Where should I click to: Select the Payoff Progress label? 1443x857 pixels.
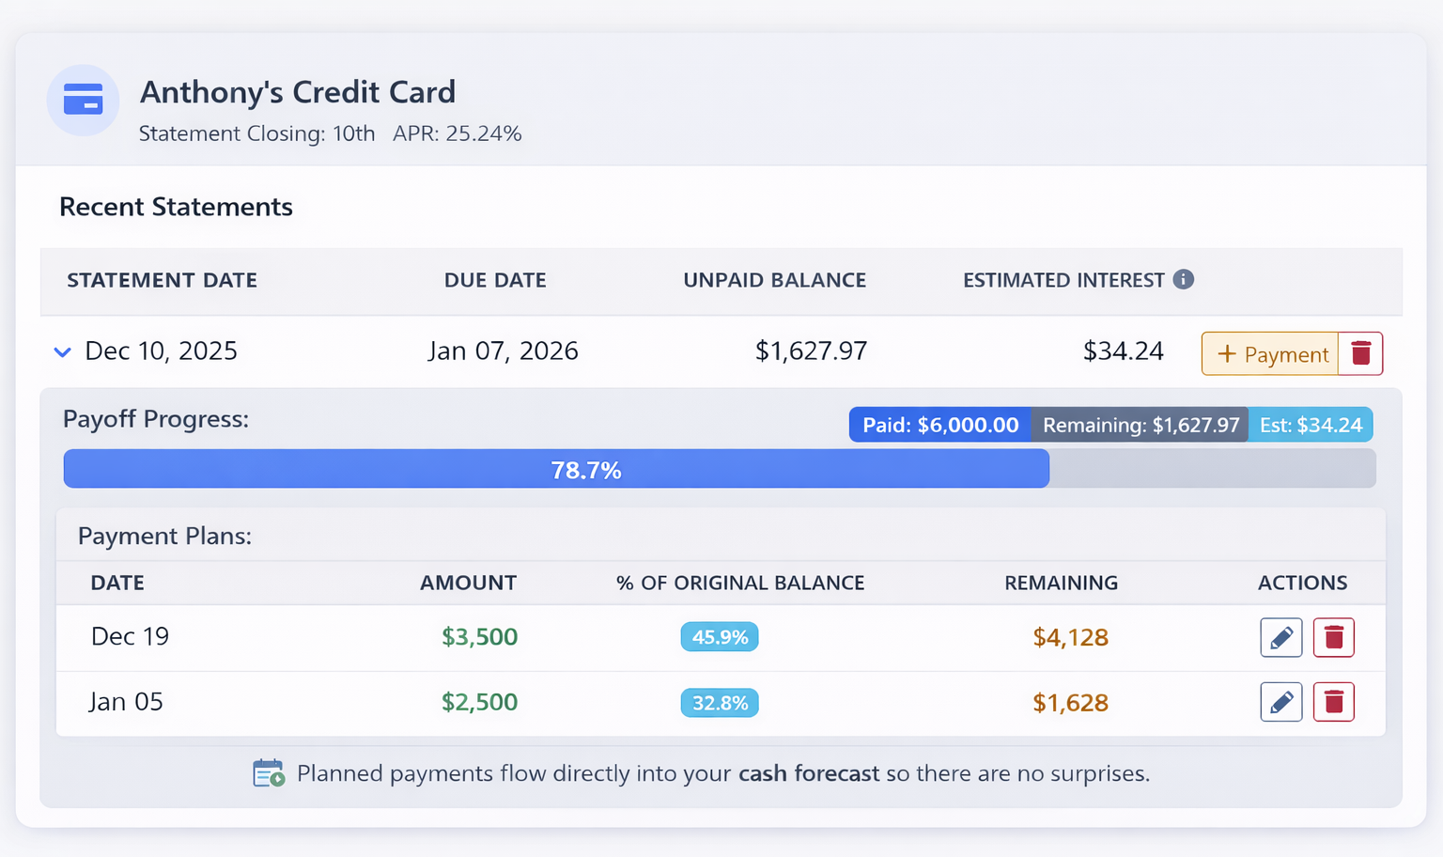click(x=156, y=419)
